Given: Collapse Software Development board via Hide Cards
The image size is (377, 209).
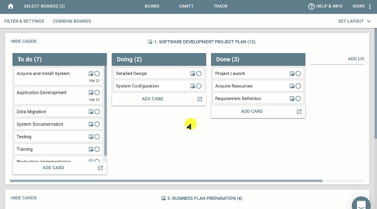Looking at the screenshot, I should point(24,41).
